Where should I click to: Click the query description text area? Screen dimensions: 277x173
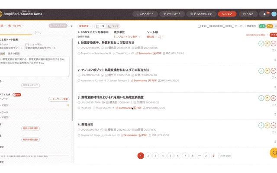(35, 67)
